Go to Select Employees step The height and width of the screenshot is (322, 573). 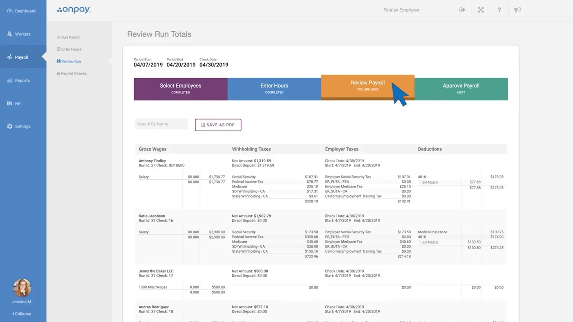[180, 89]
